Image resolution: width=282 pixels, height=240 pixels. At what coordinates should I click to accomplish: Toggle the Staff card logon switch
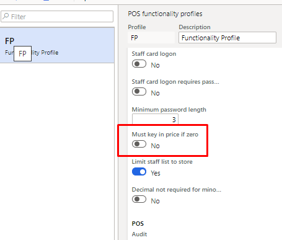(139, 64)
